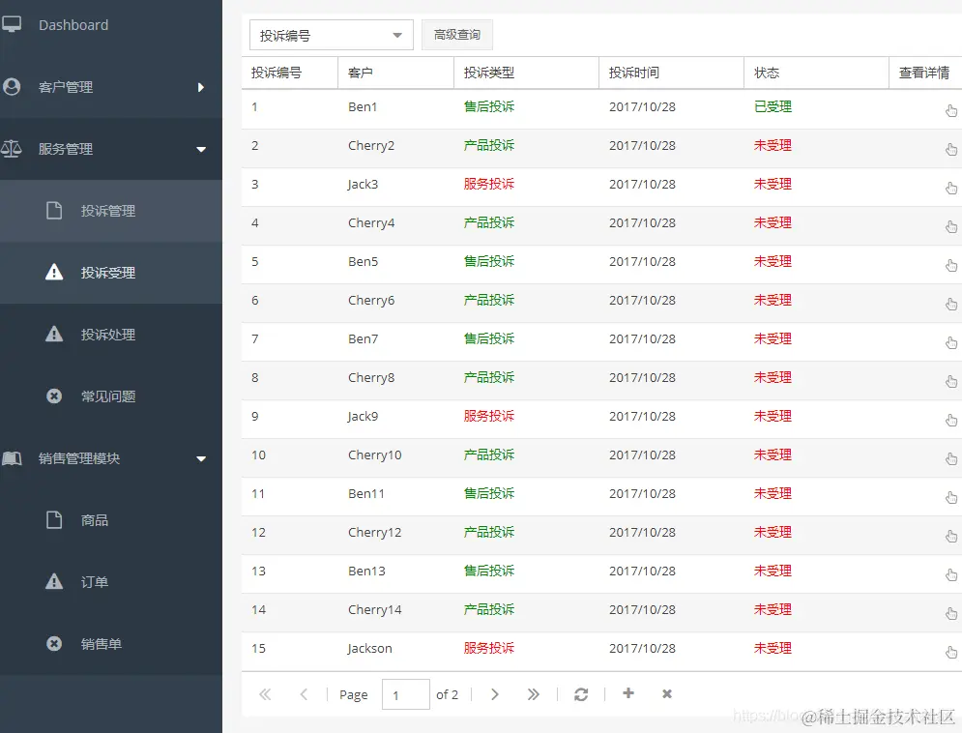Image resolution: width=962 pixels, height=733 pixels.
Task: Click the 订单 warning triangle icon
Action: coord(54,581)
